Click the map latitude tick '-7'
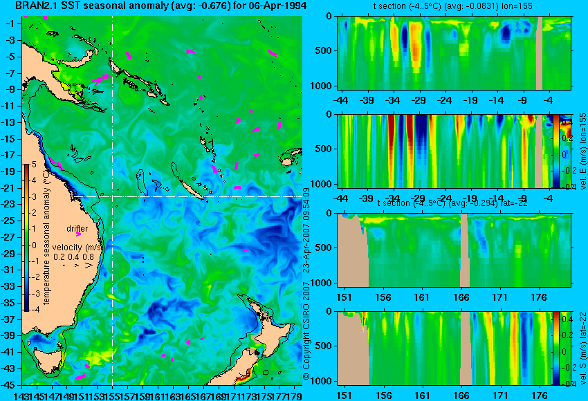Image resolution: width=588 pixels, height=401 pixels. click(10, 73)
